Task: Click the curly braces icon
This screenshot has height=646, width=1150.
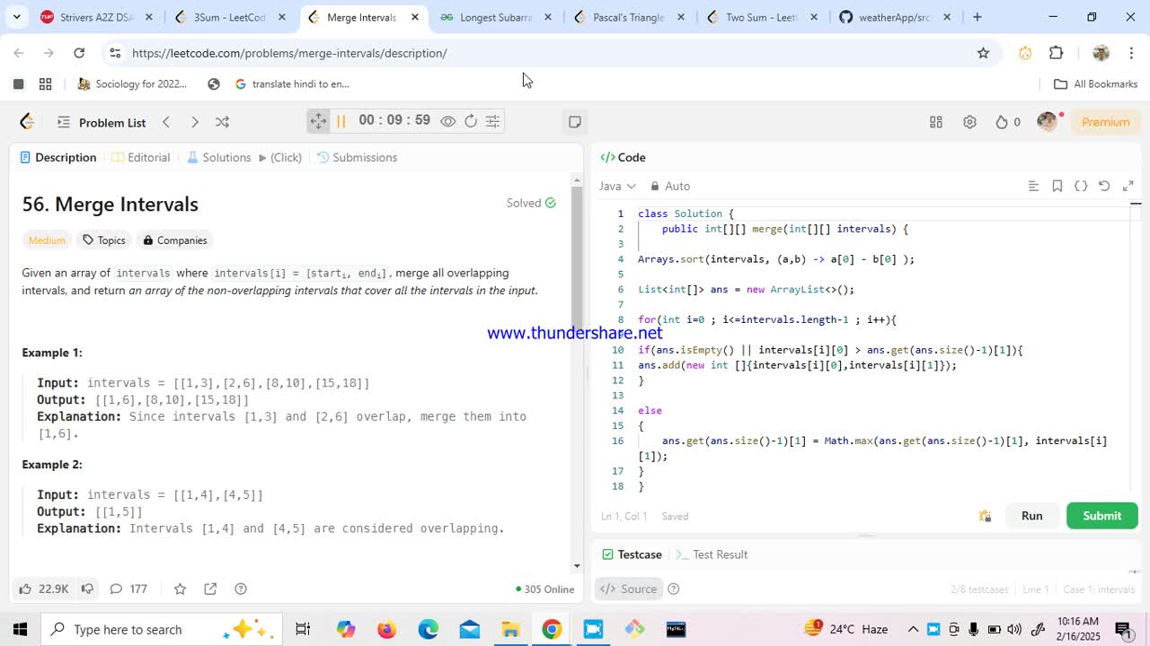Action: point(1081,186)
